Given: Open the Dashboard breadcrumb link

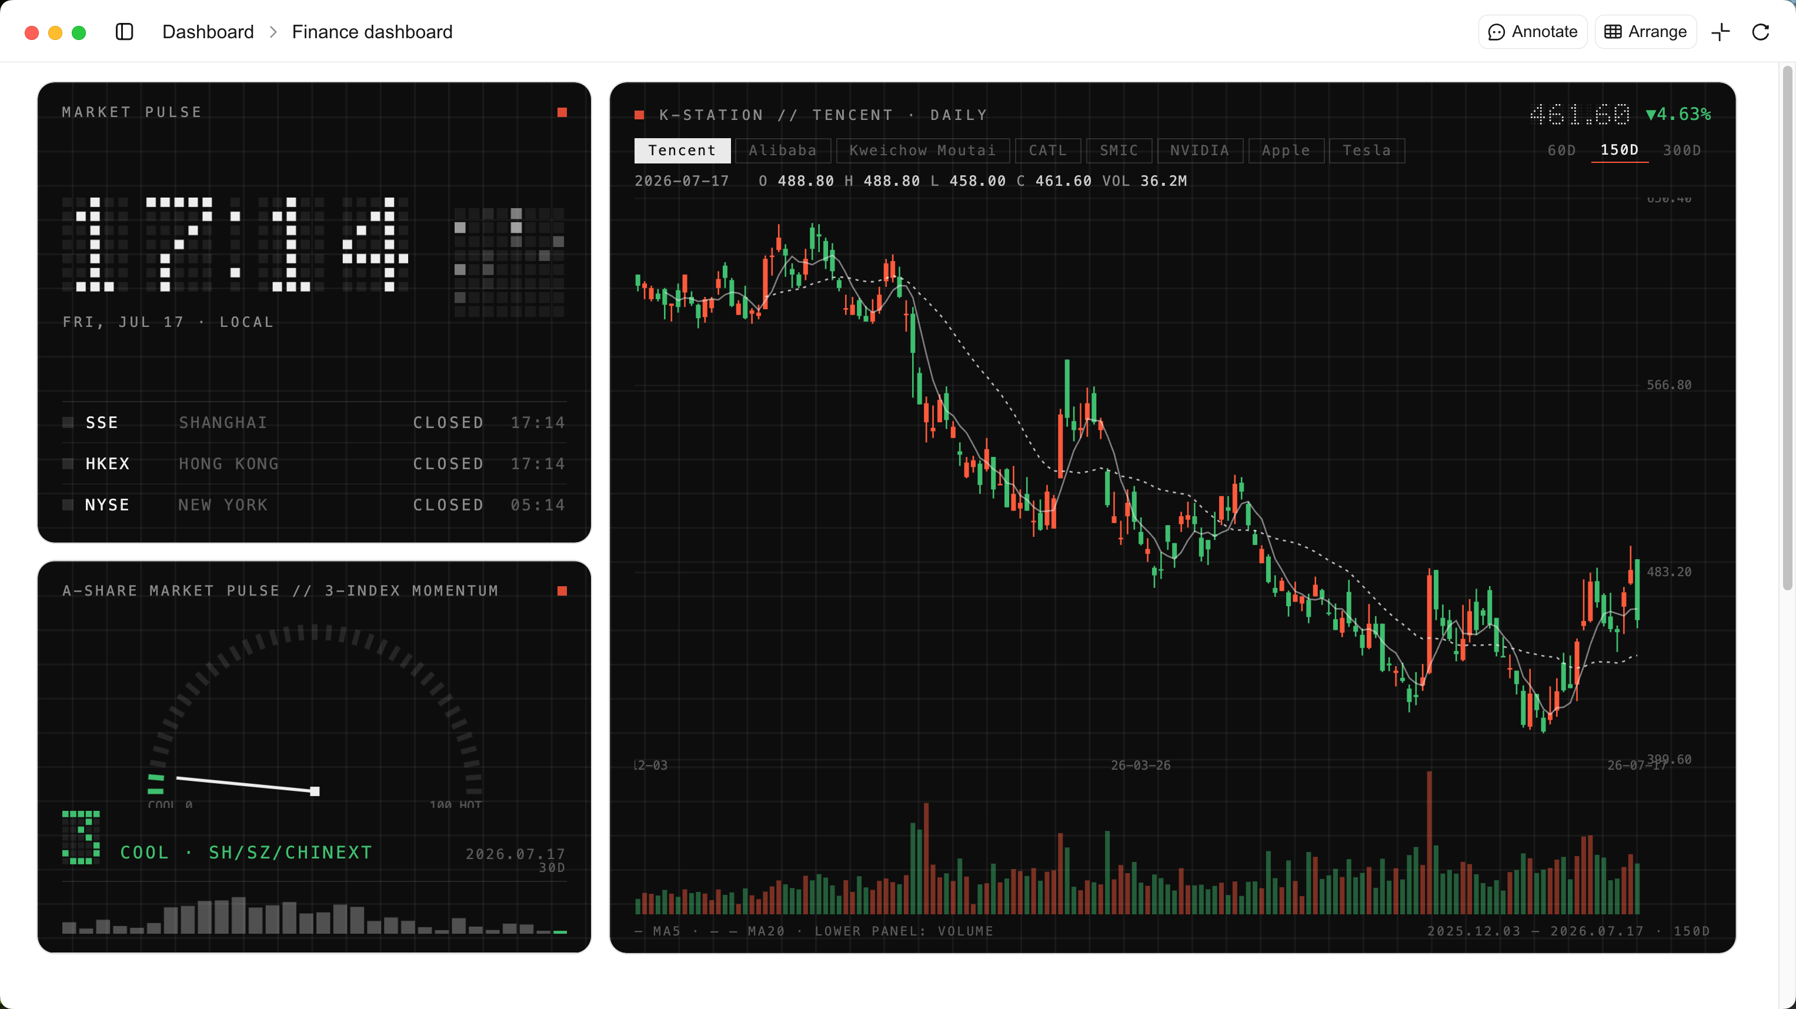Looking at the screenshot, I should tap(208, 32).
